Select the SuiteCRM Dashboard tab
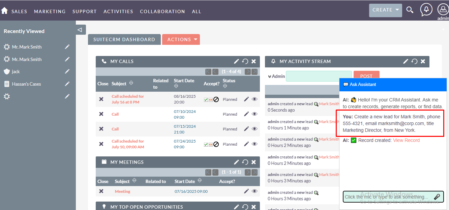 [124, 39]
